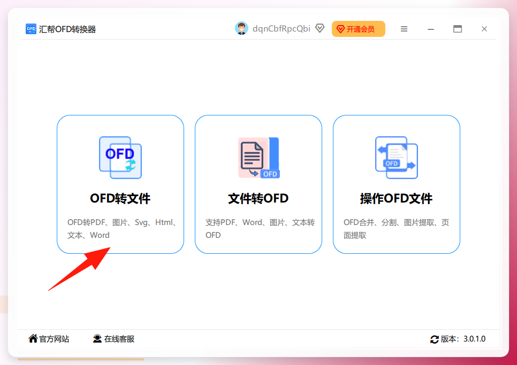Screen dimensions: 517x365
Task: Open the 官方网站 link
Action: coord(54,339)
